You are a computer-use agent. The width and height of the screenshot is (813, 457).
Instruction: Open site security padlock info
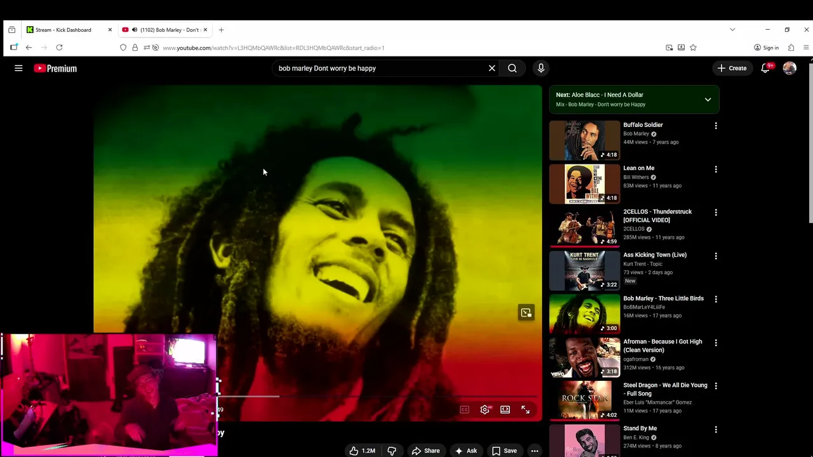(135, 48)
